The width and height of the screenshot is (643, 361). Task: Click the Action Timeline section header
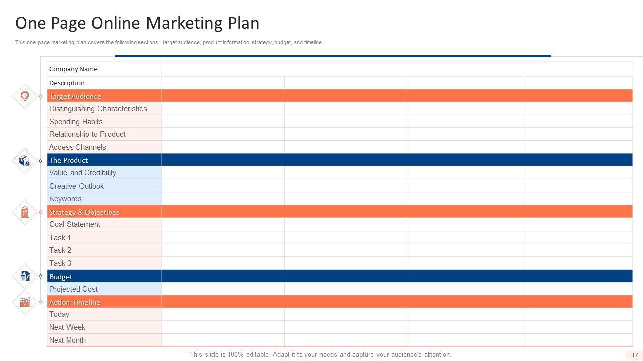pos(75,302)
